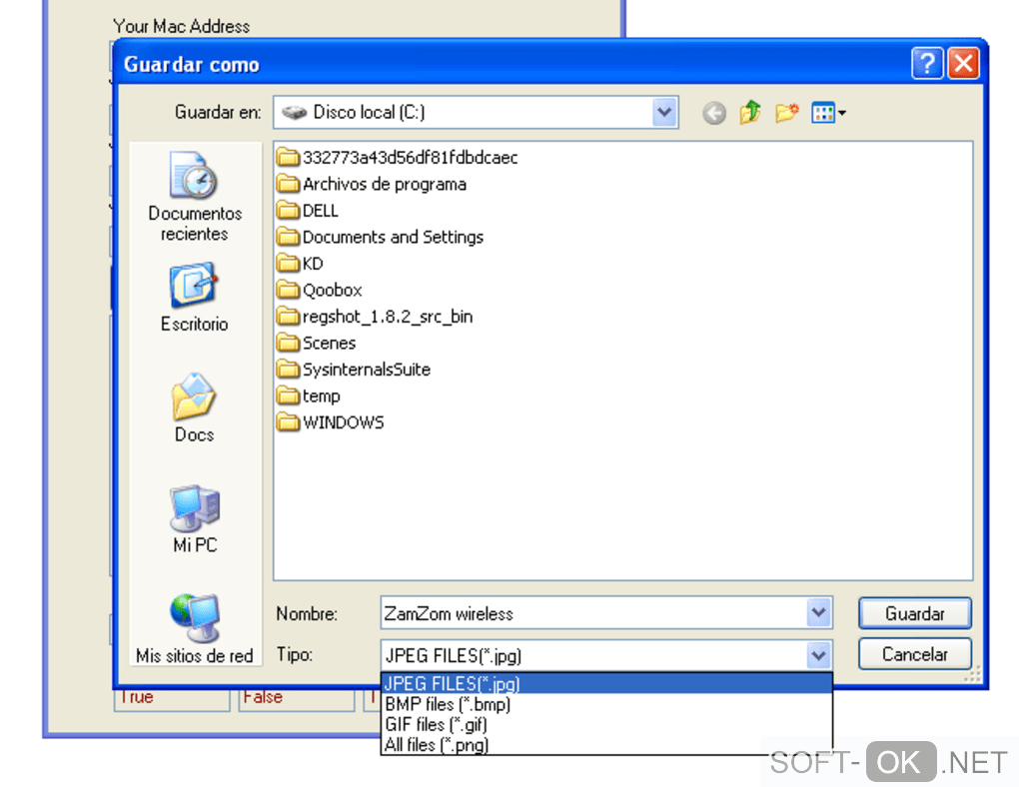1019x787 pixels.
Task: Collapse the Tipo file type dropdown arrow
Action: coord(818,655)
